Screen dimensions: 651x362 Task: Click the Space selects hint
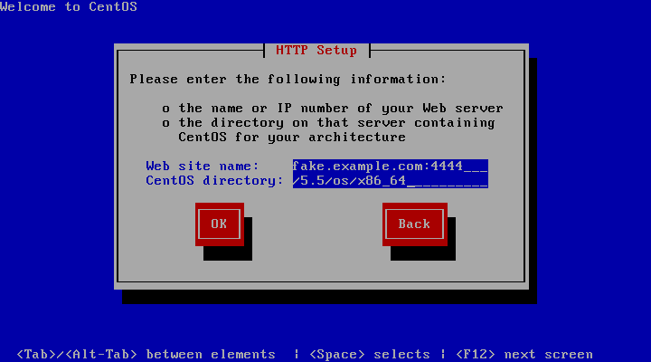coord(370,355)
